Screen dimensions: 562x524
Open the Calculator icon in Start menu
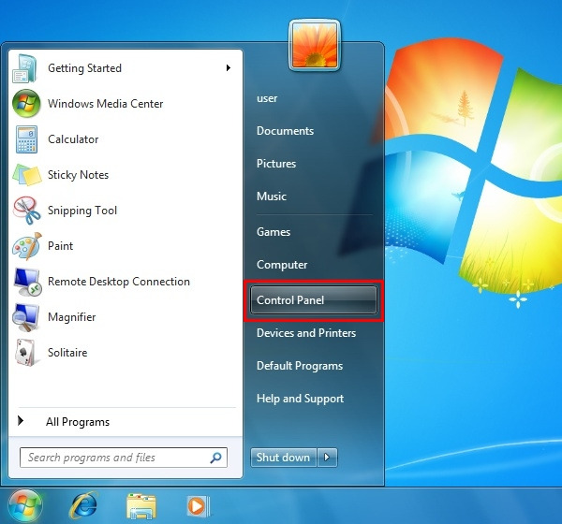(x=26, y=139)
